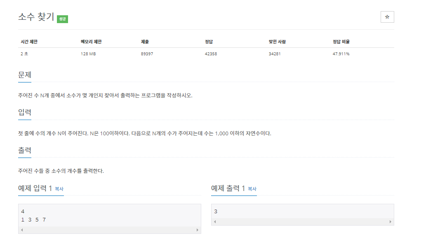The width and height of the screenshot is (433, 238).
Task: Click the 예제 입력 1 heading
Action: [35, 189]
